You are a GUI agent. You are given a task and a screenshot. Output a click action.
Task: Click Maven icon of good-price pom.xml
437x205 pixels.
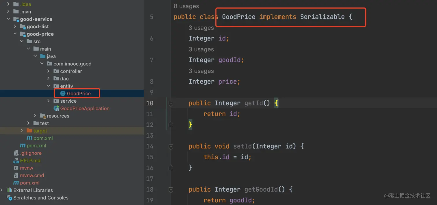pos(29,138)
